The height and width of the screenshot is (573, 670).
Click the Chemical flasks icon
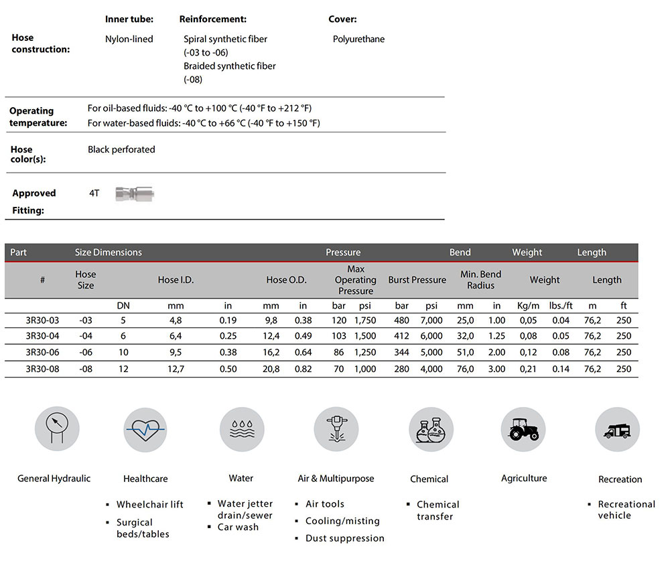[x=431, y=429]
